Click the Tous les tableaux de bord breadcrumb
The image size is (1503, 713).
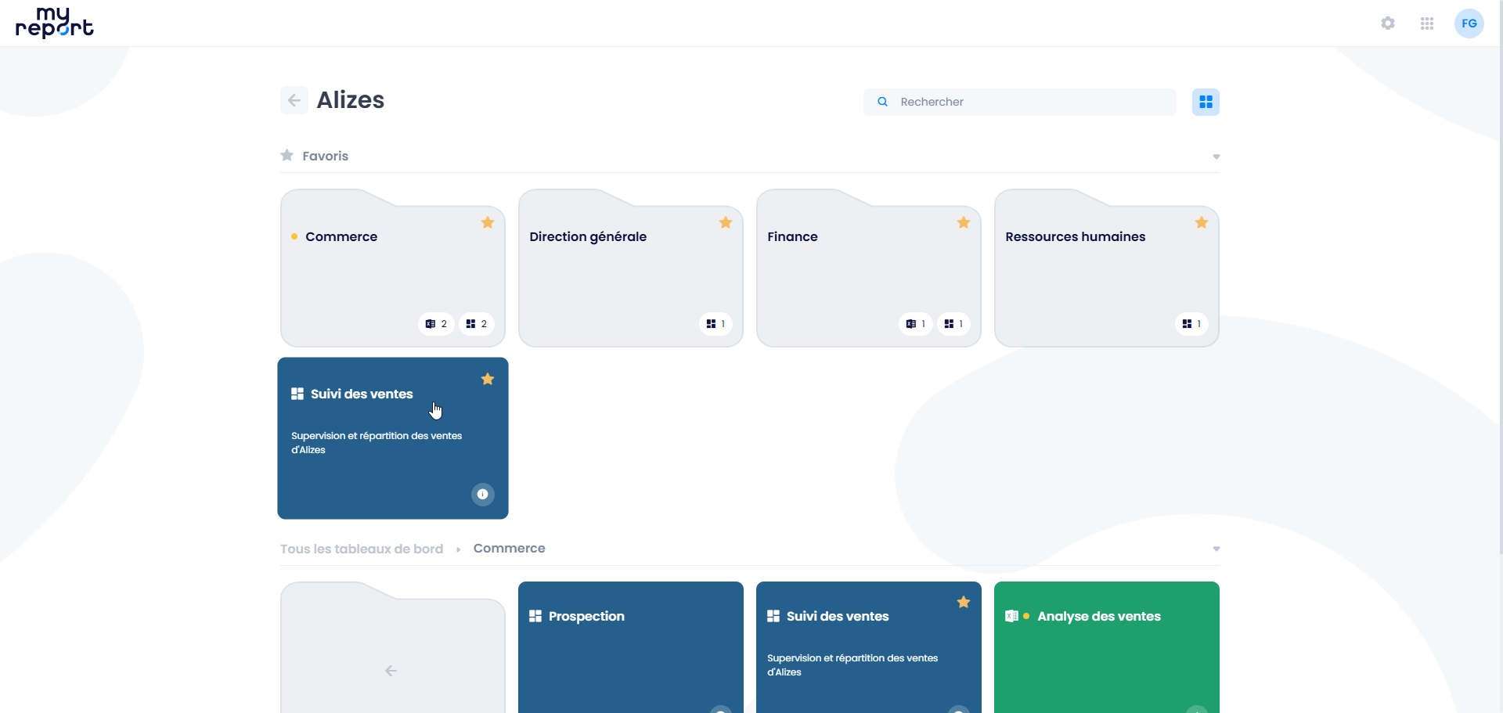click(362, 549)
